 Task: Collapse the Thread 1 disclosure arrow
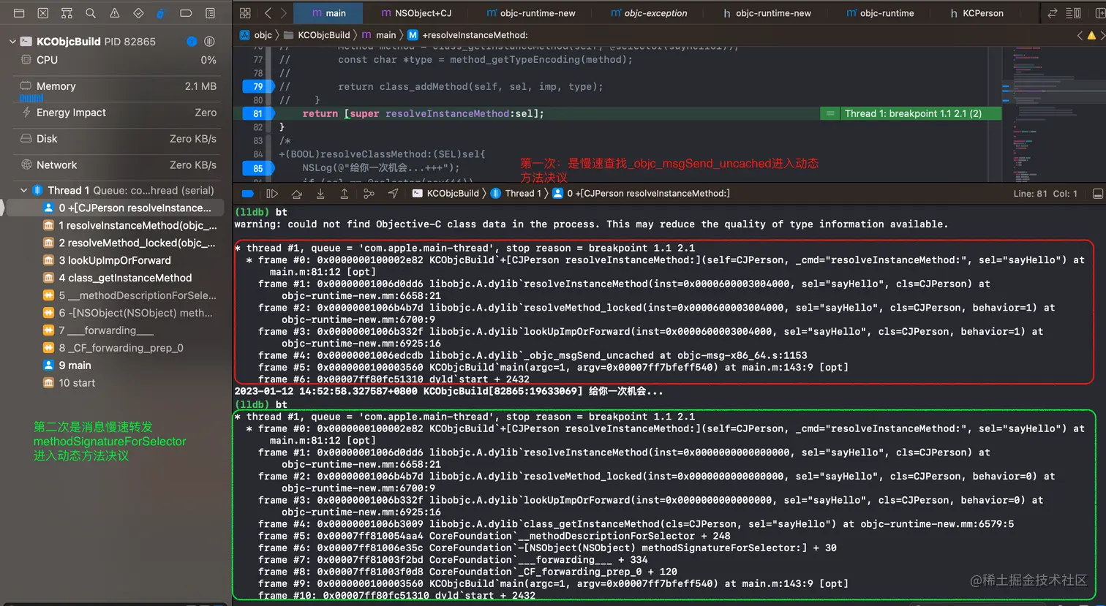23,190
